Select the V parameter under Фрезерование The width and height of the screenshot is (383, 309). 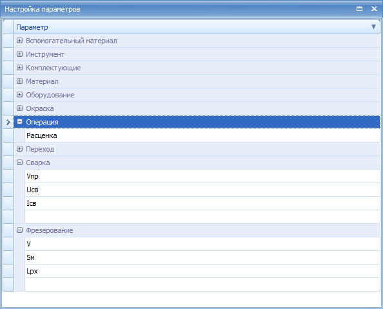[x=202, y=244]
